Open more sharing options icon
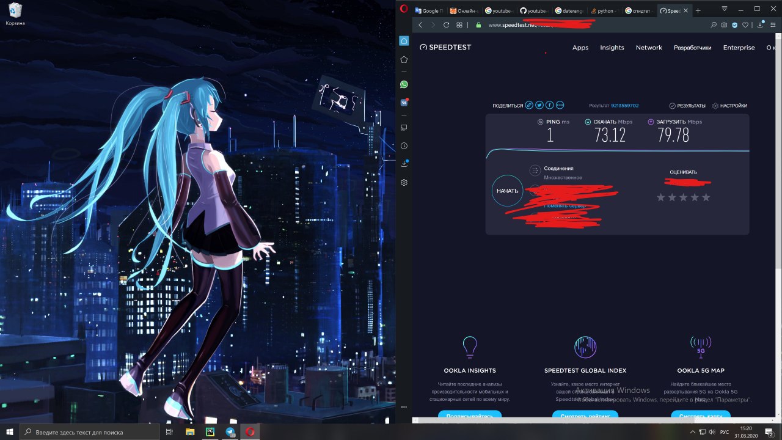782x440 pixels. tap(560, 105)
